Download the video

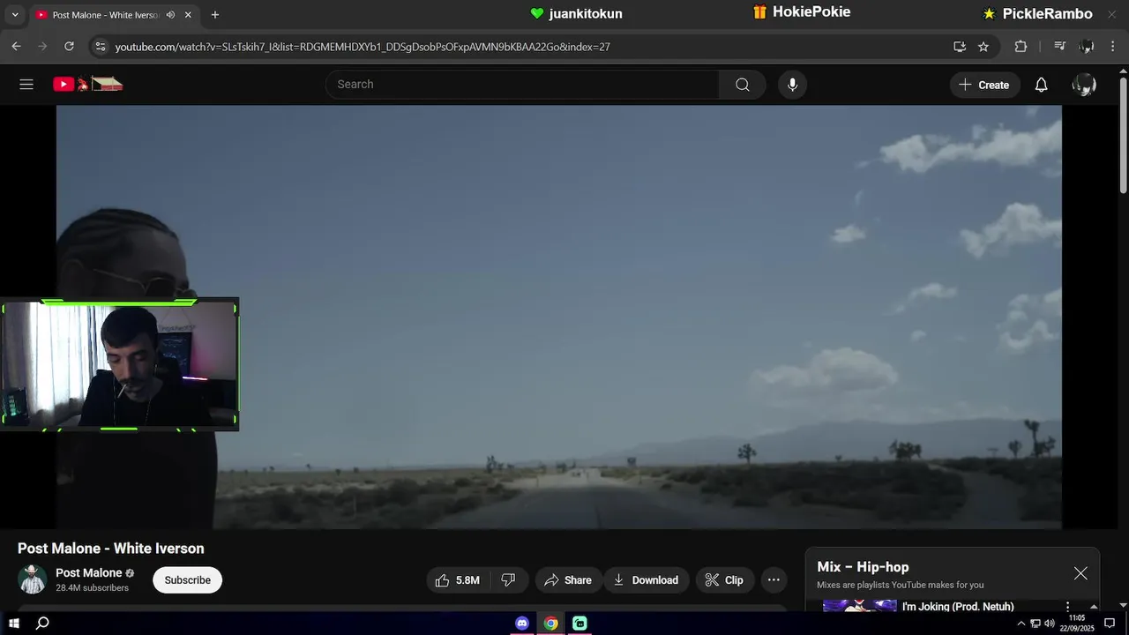(x=647, y=580)
